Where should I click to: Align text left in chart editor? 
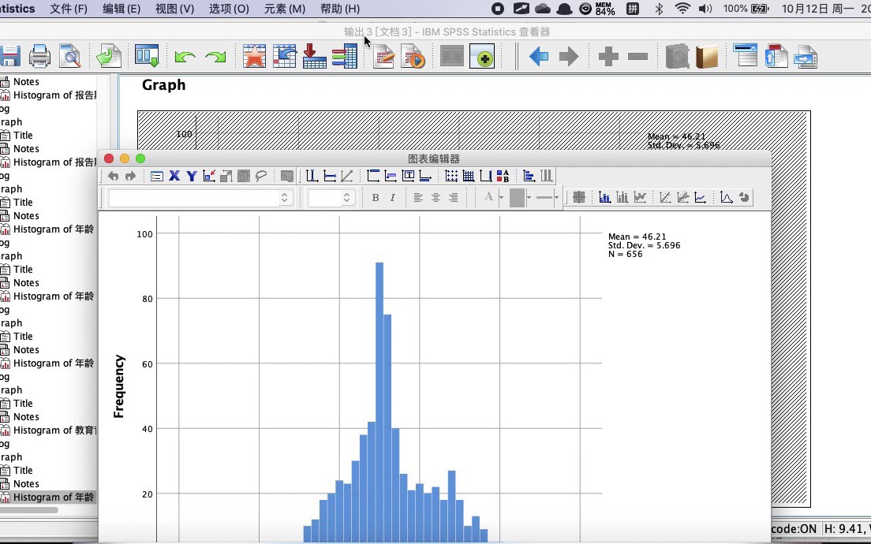418,198
